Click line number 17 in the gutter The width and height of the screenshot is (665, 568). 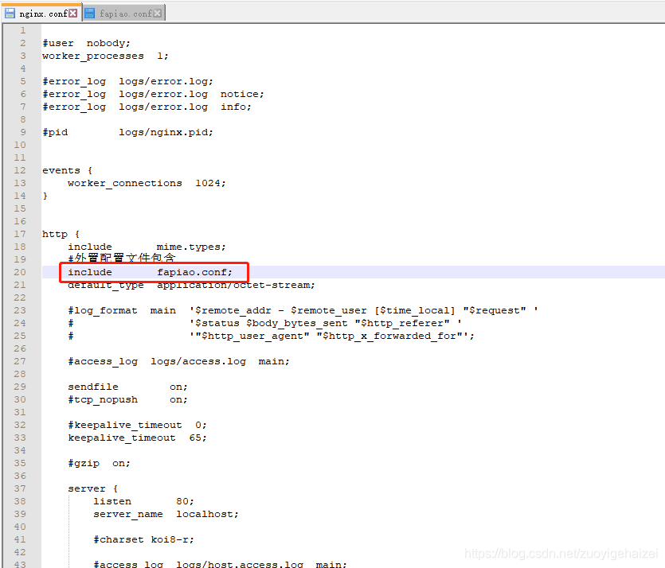[x=19, y=234]
